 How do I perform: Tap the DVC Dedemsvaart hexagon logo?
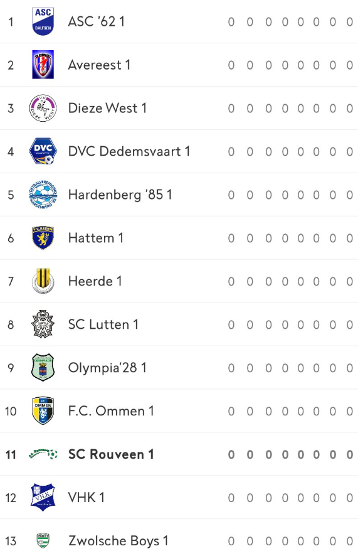[43, 151]
